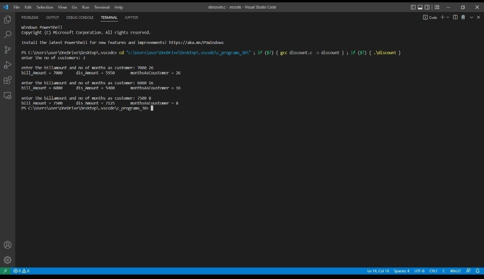Open the Manage gear icon
The width and height of the screenshot is (484, 279).
pos(8,260)
